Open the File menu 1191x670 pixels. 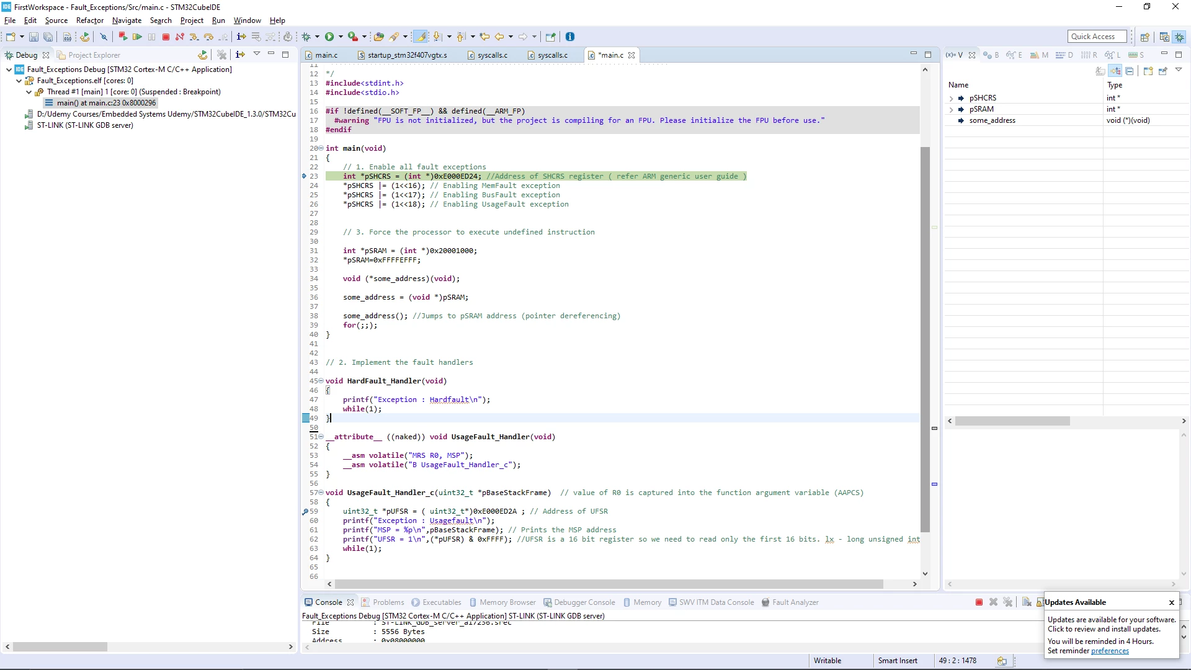click(10, 20)
